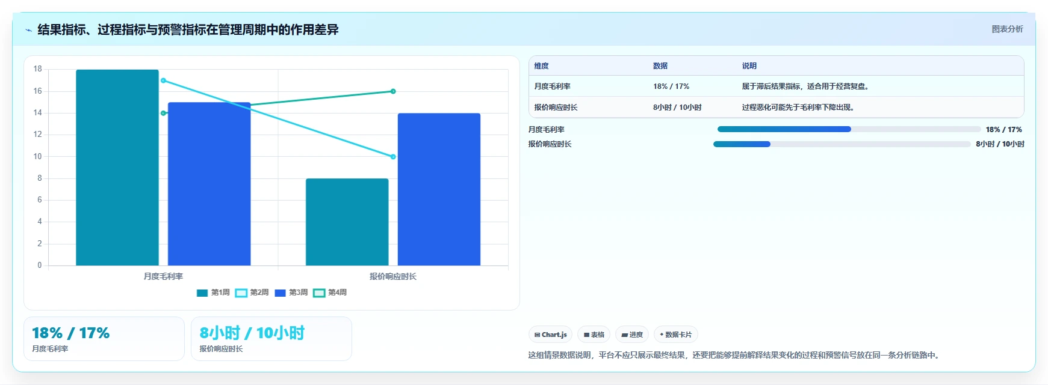Click the panel title about 结果指标
1048x385 pixels.
tap(188, 29)
